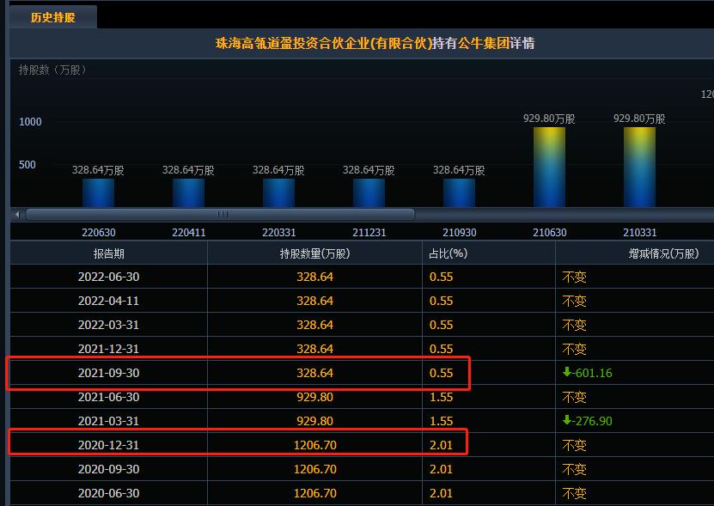Sort by the 持股数量(万股) column header
The height and width of the screenshot is (506, 714).
[314, 253]
